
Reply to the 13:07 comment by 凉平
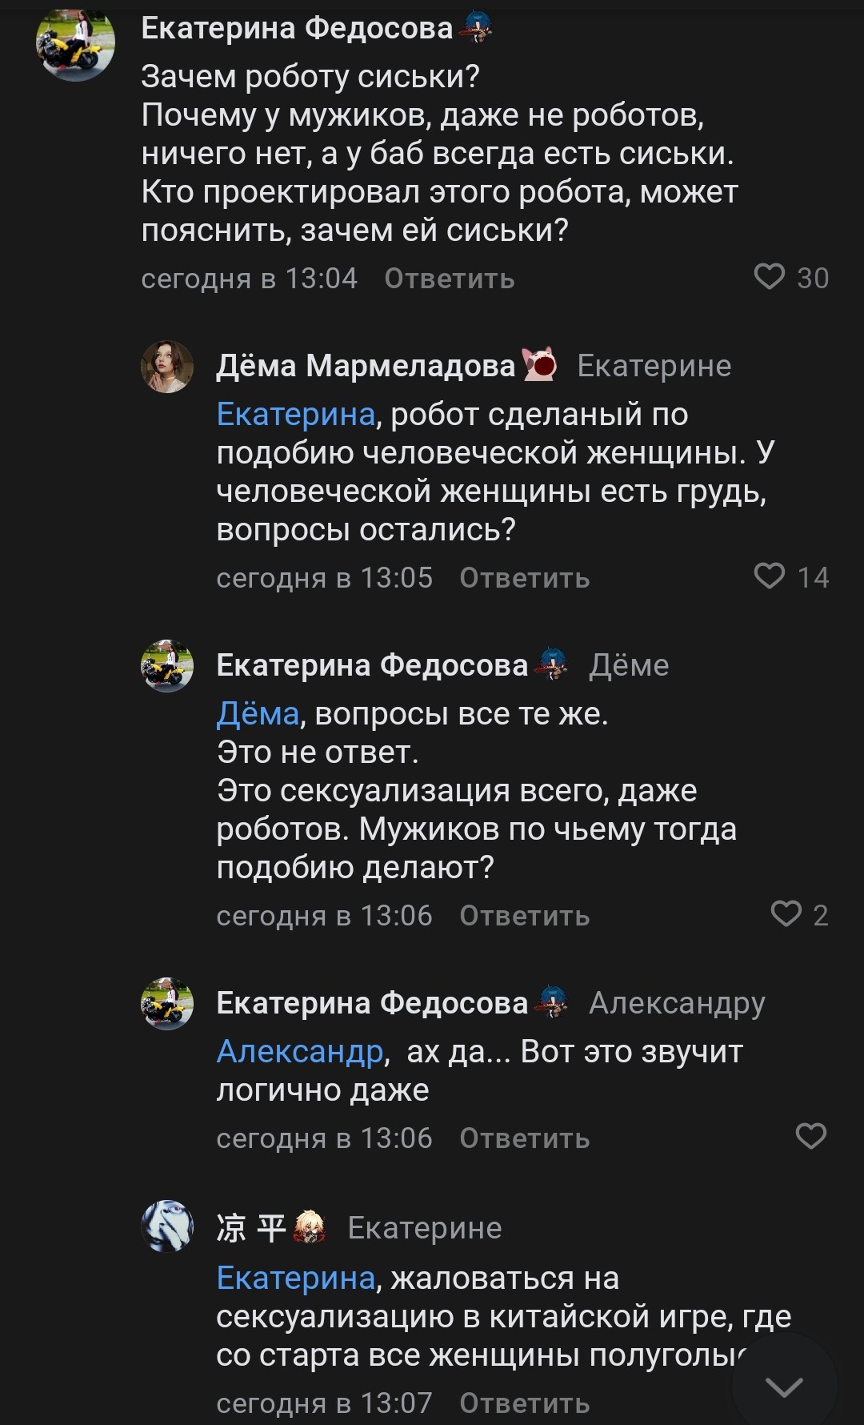(524, 1403)
